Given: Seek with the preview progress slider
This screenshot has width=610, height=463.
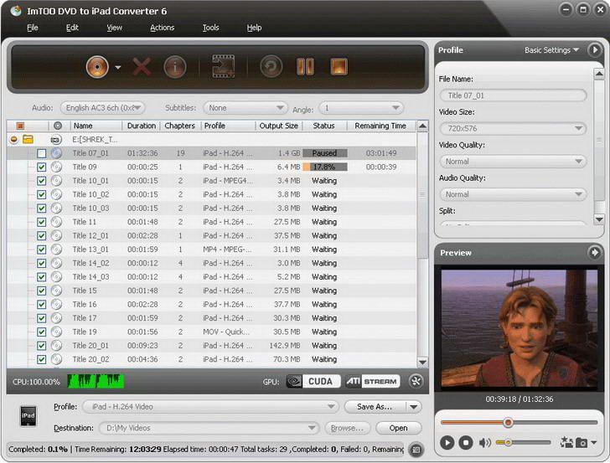Looking at the screenshot, I should [519, 423].
